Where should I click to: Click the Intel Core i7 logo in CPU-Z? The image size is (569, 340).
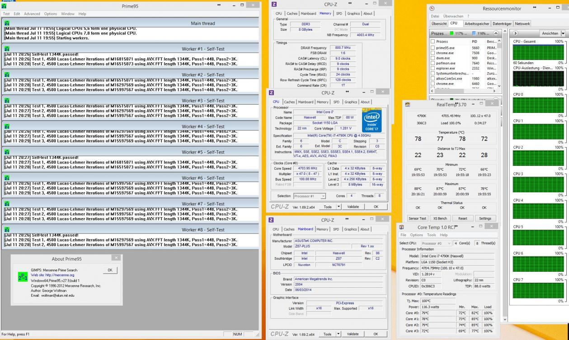(371, 121)
